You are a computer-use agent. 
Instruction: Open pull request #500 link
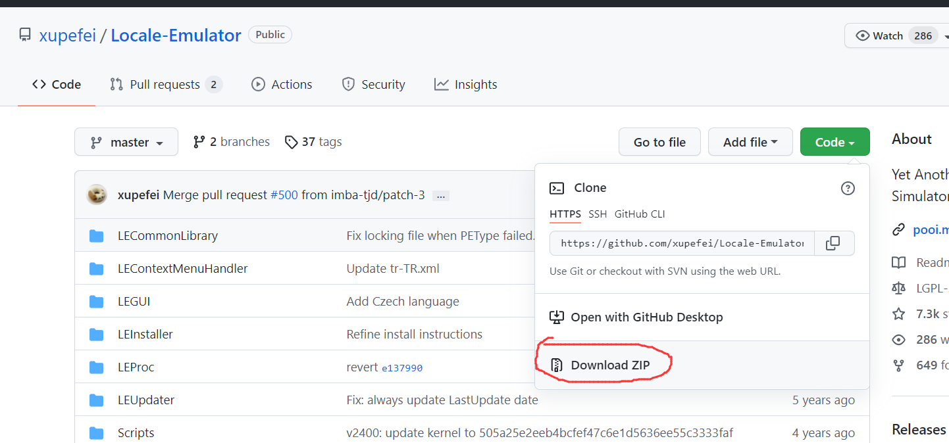point(284,195)
